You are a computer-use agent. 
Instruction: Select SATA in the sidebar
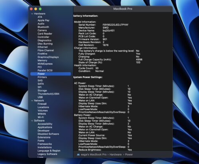pyautogui.click(x=41, y=84)
